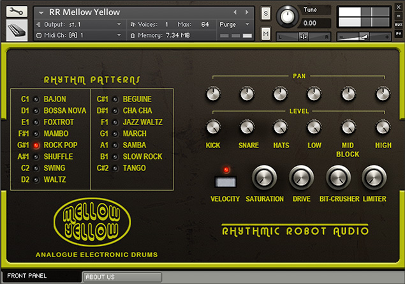Select the SAMBA pattern LED
Viewport: 405px width, 284px height.
(115, 146)
